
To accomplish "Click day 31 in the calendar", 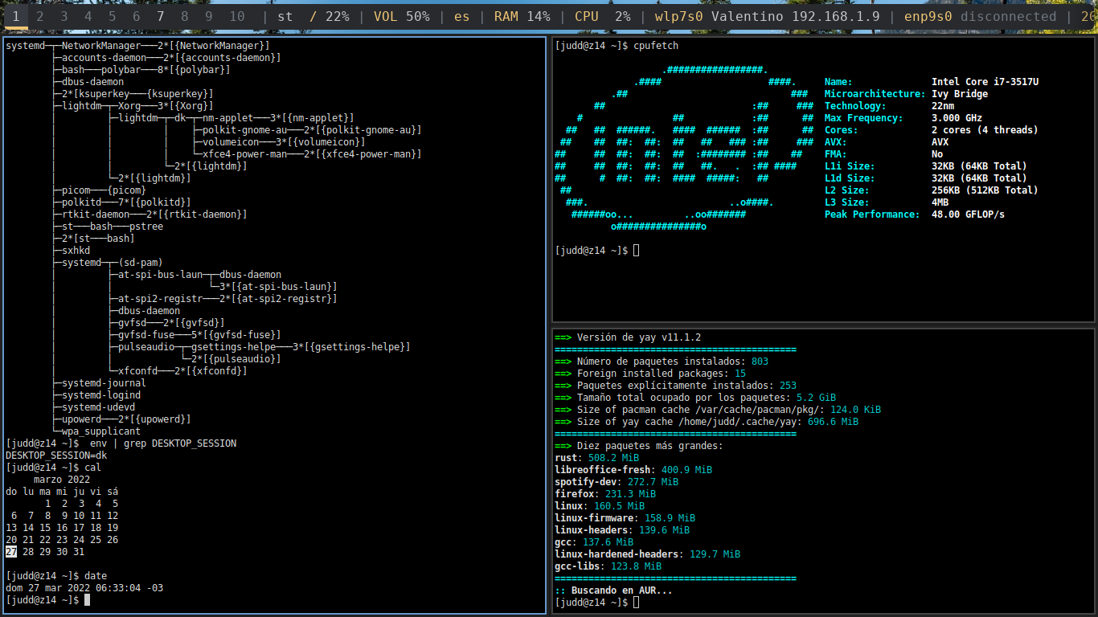I will tap(79, 552).
